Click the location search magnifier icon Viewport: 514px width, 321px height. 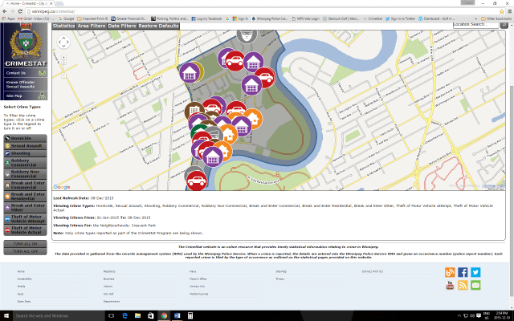pyautogui.click(x=504, y=25)
